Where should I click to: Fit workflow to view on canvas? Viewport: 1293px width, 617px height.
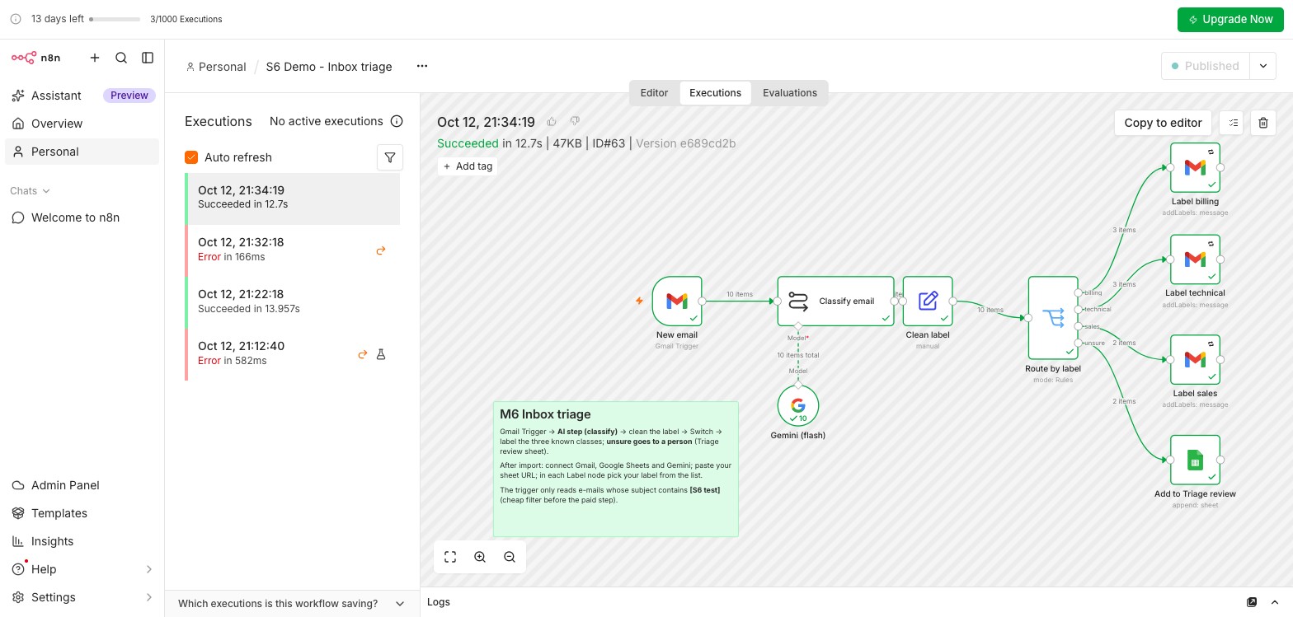click(450, 557)
